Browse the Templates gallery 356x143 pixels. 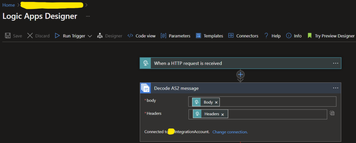click(209, 36)
